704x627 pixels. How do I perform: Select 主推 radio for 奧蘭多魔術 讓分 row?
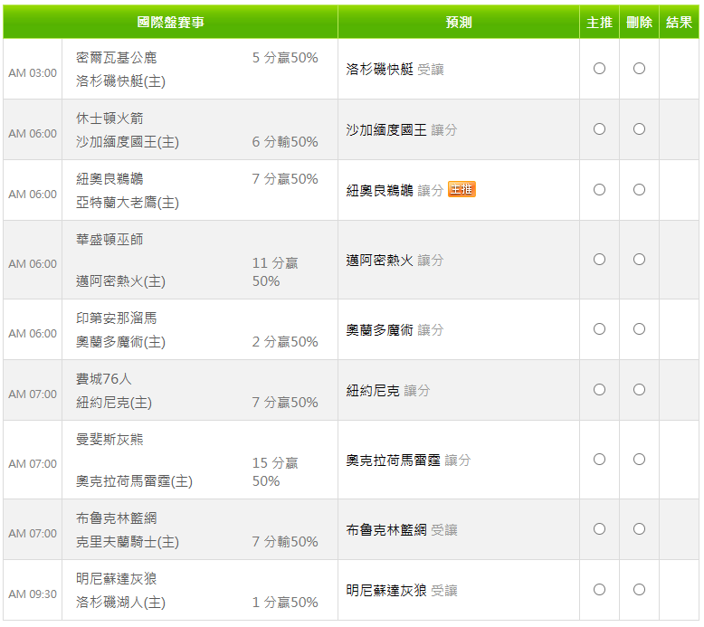point(599,329)
